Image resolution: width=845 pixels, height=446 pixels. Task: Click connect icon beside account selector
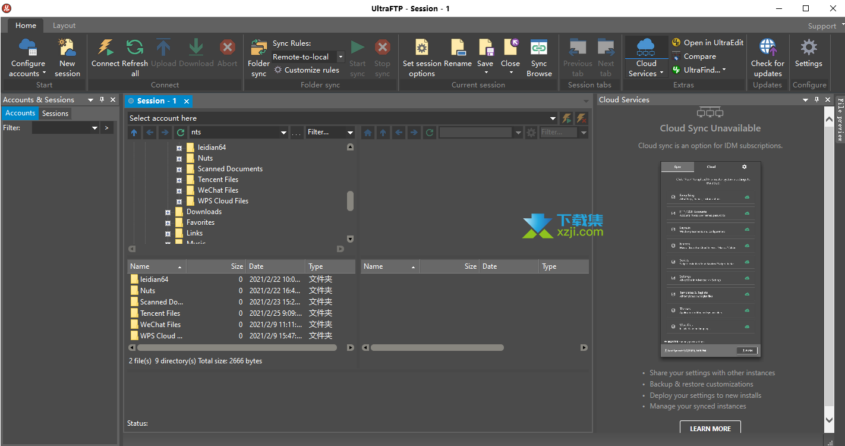coord(567,118)
